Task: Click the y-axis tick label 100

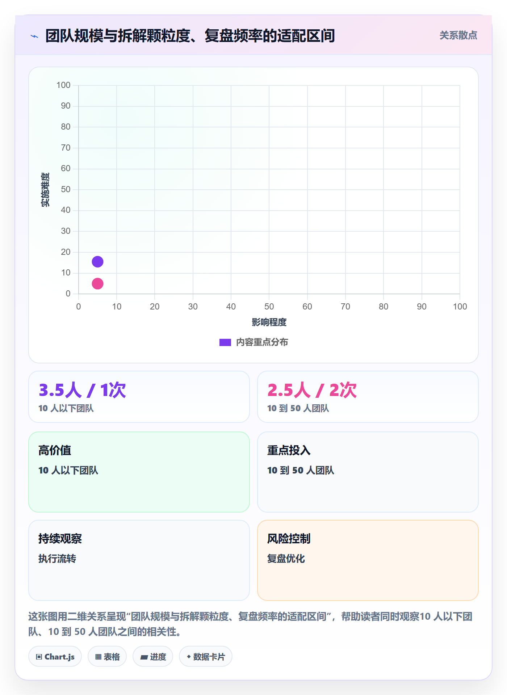Action: [63, 85]
